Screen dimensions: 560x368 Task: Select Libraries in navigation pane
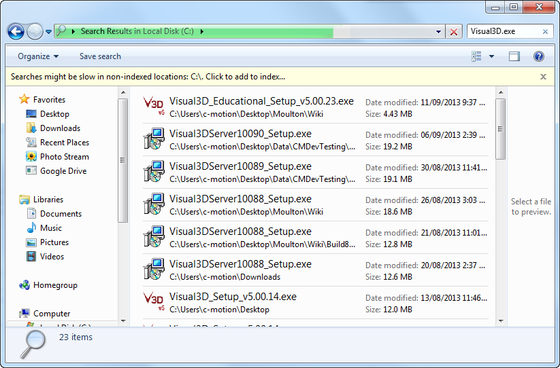click(48, 199)
